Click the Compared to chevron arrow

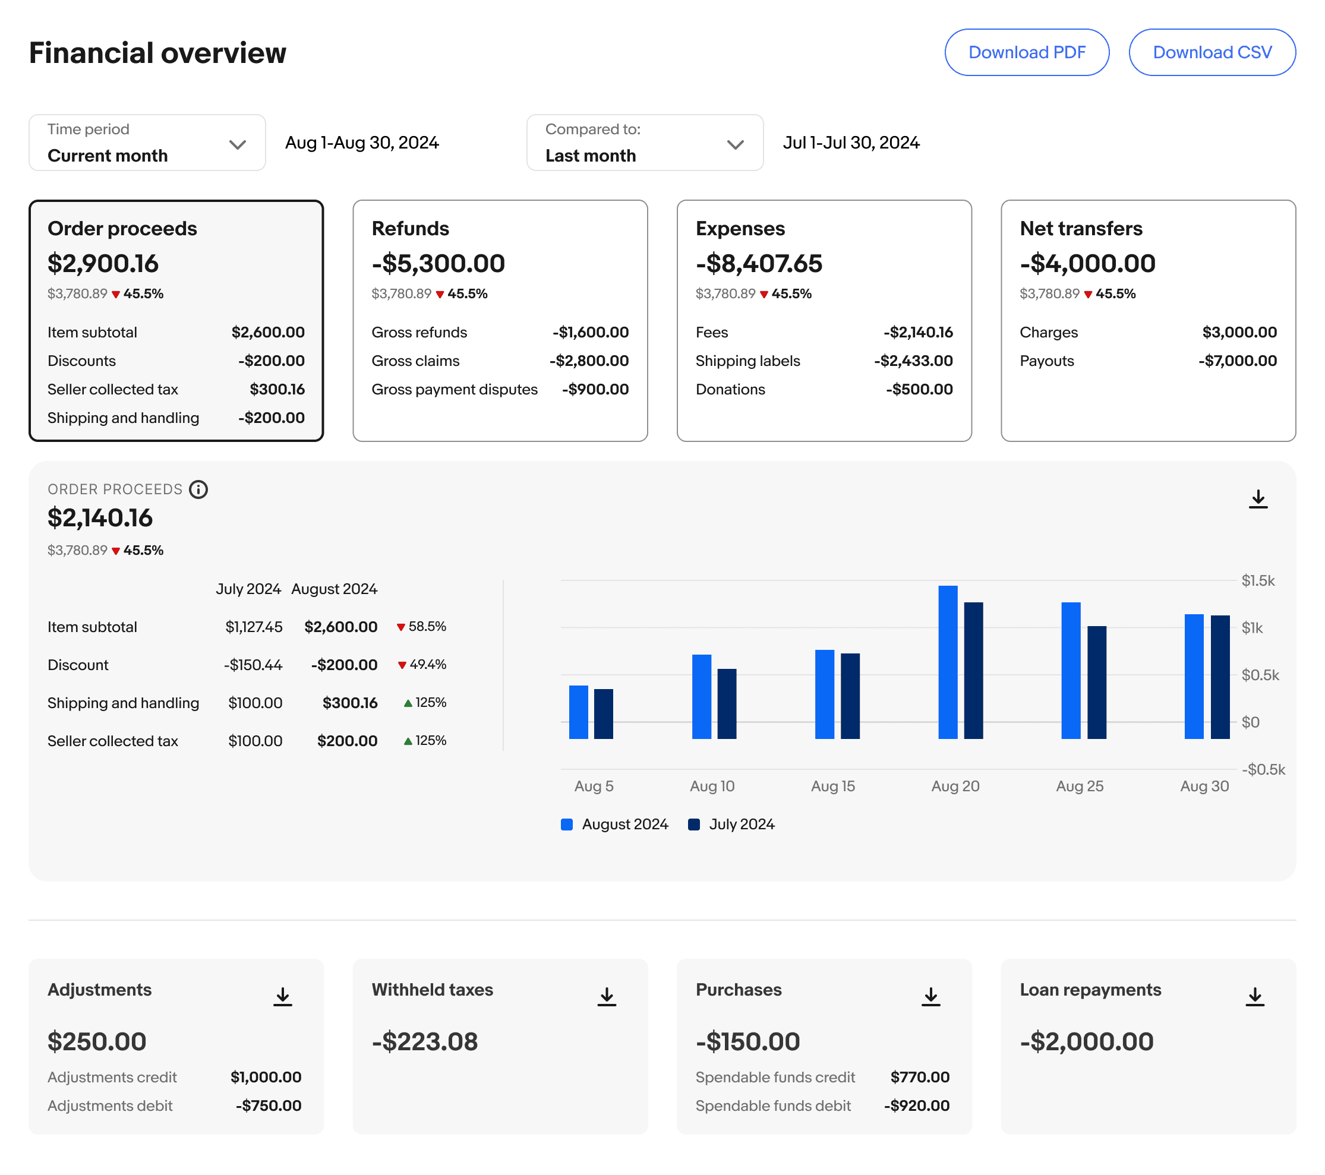(x=735, y=144)
